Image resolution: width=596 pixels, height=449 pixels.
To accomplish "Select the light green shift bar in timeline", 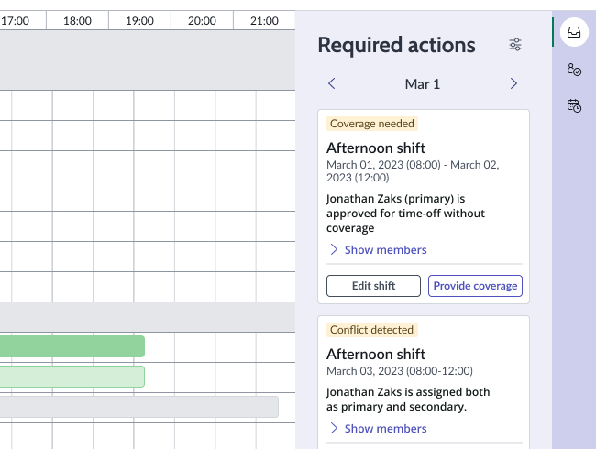I will 72,377.
